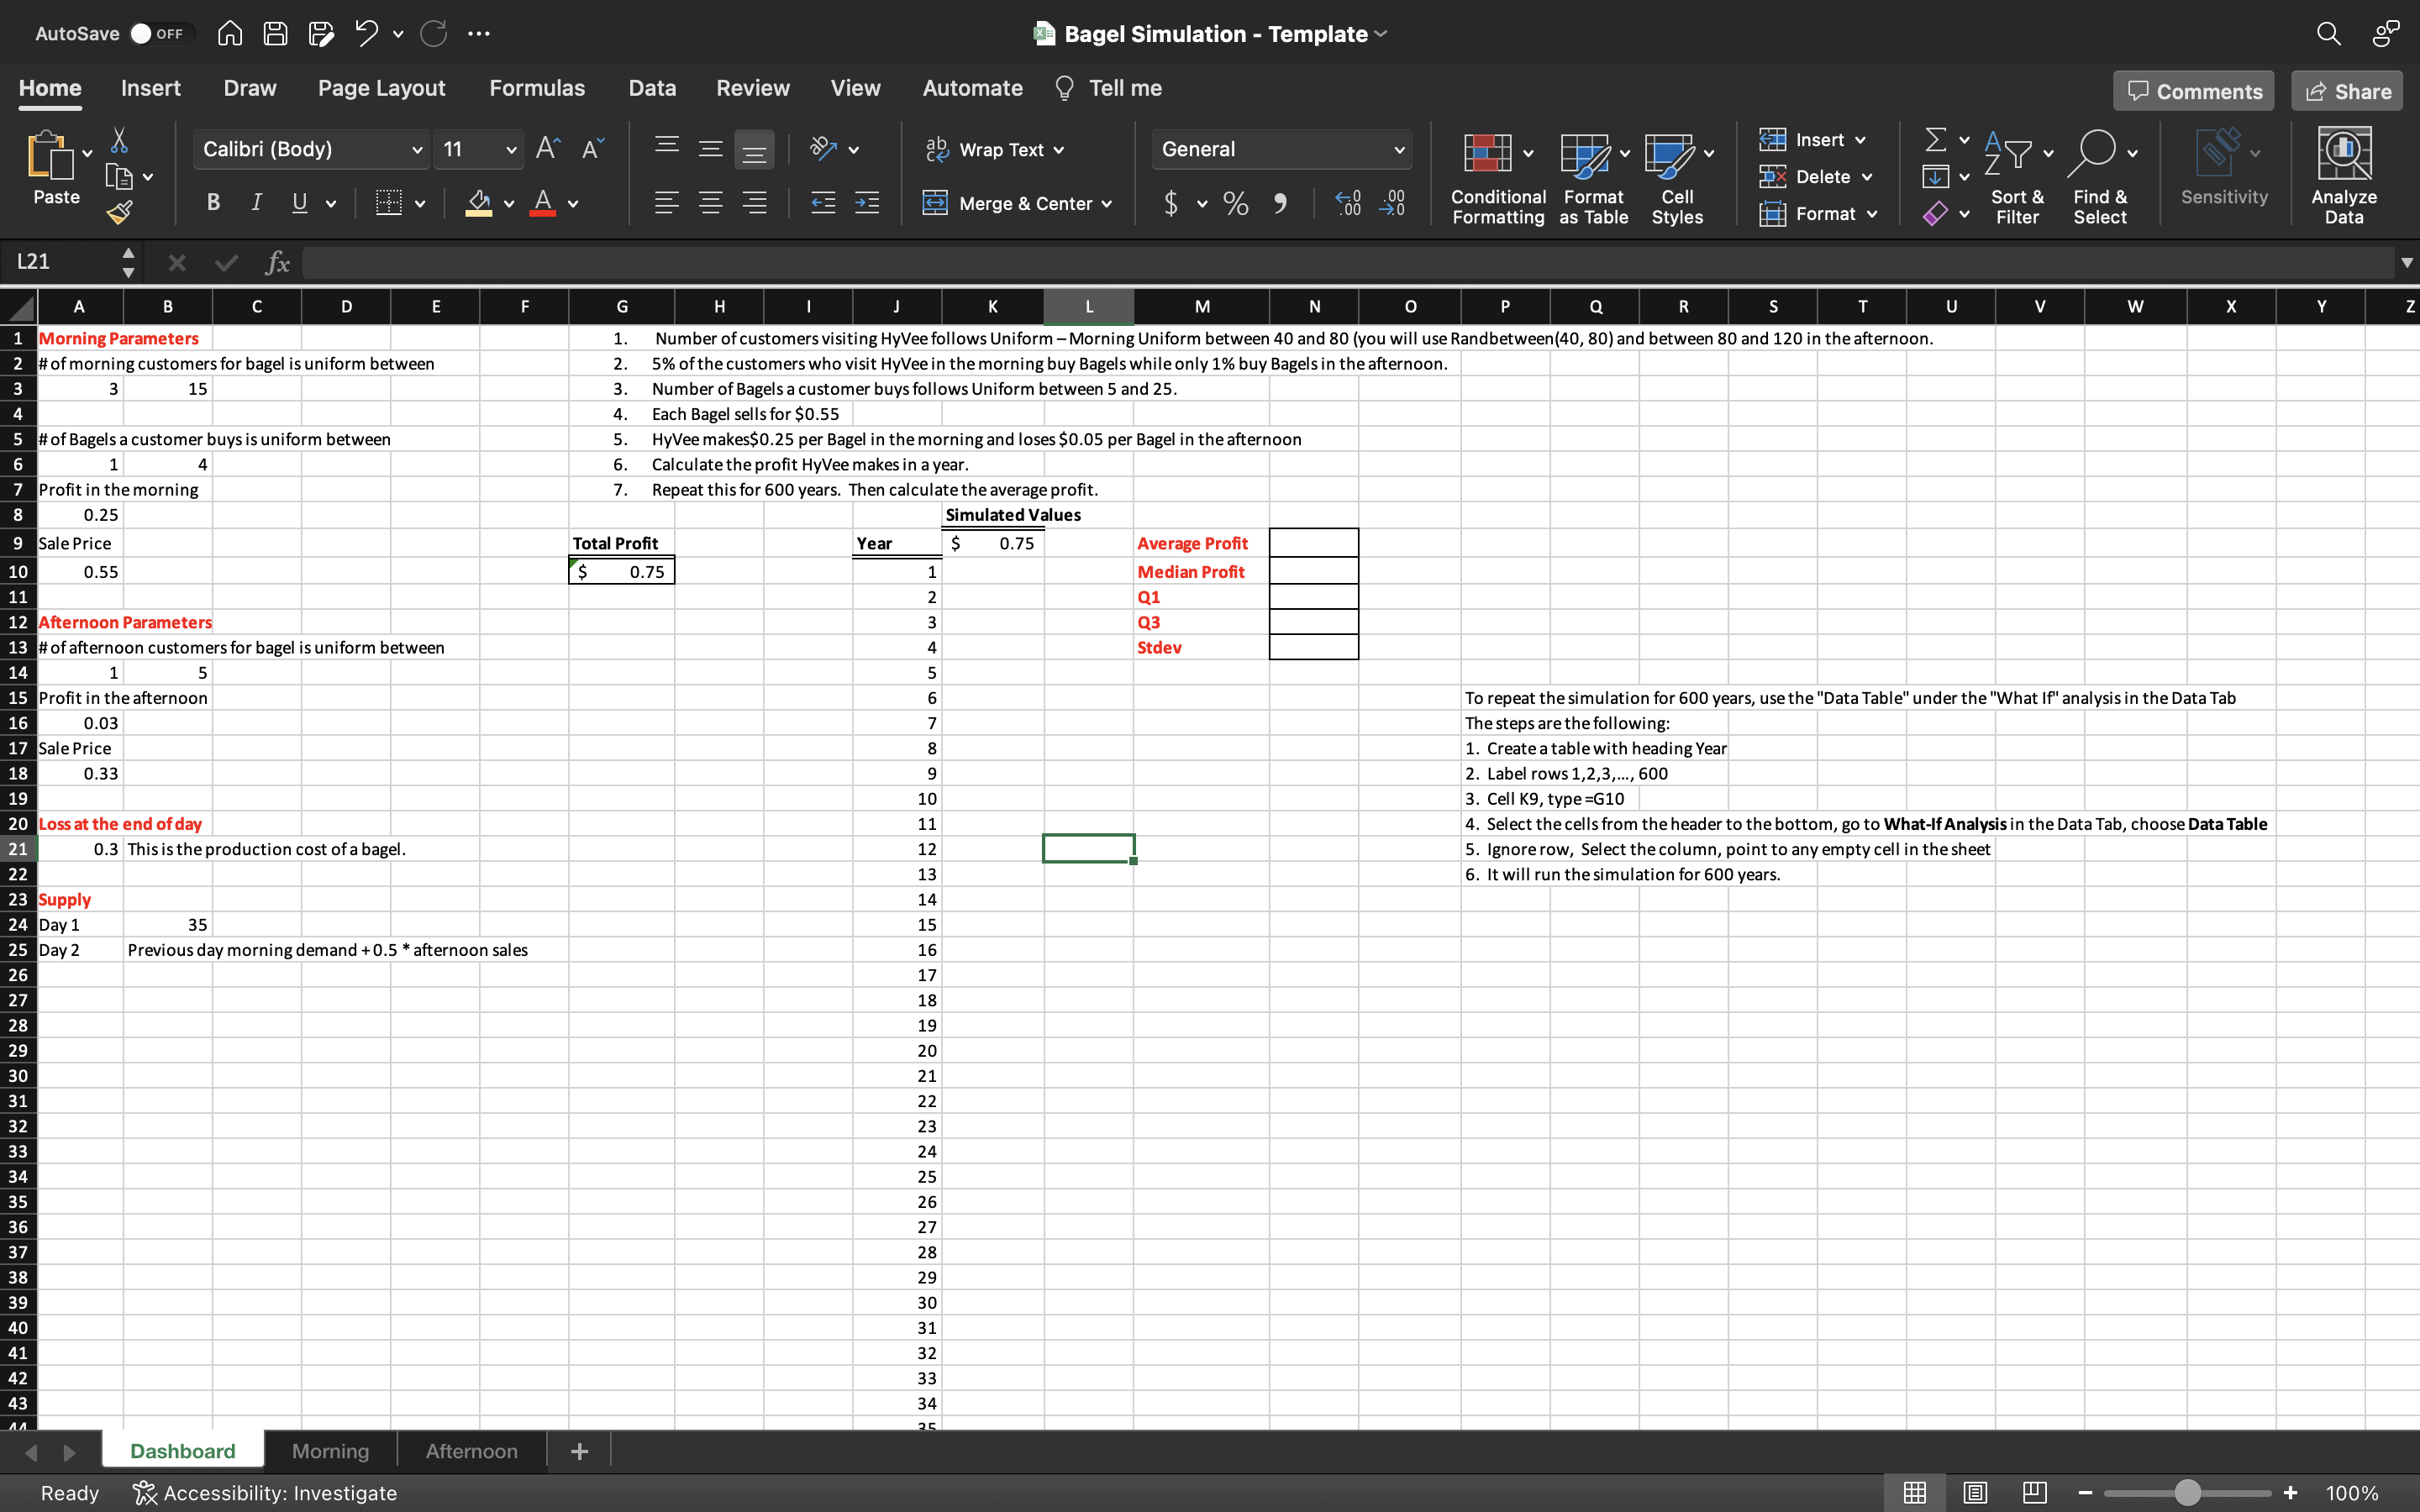This screenshot has height=1512, width=2420.
Task: Apply percent style formatting
Action: coord(1236,204)
